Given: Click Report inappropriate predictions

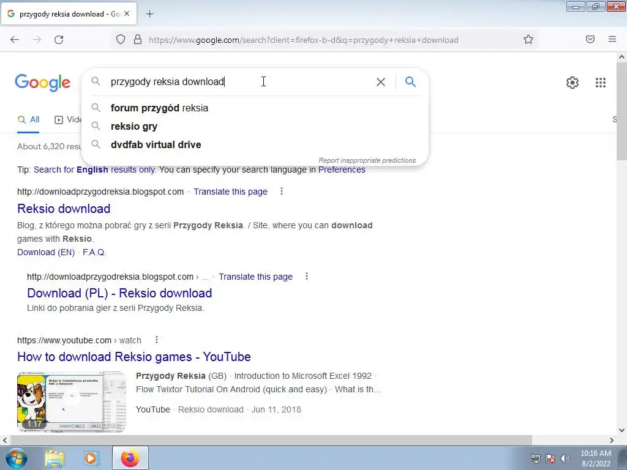Looking at the screenshot, I should (x=367, y=160).
